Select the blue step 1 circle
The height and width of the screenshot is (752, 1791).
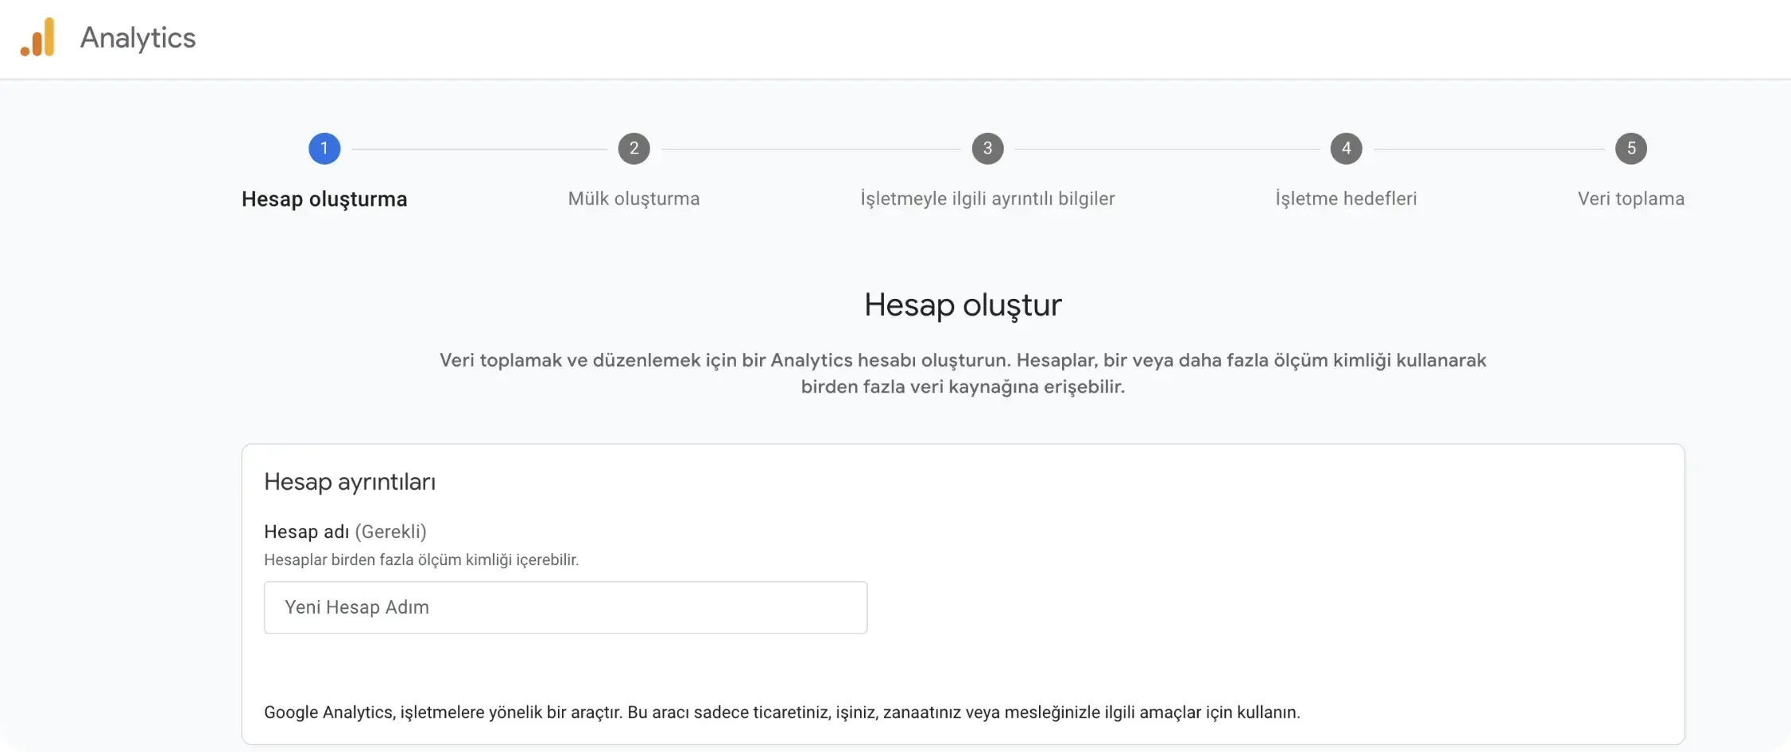324,149
